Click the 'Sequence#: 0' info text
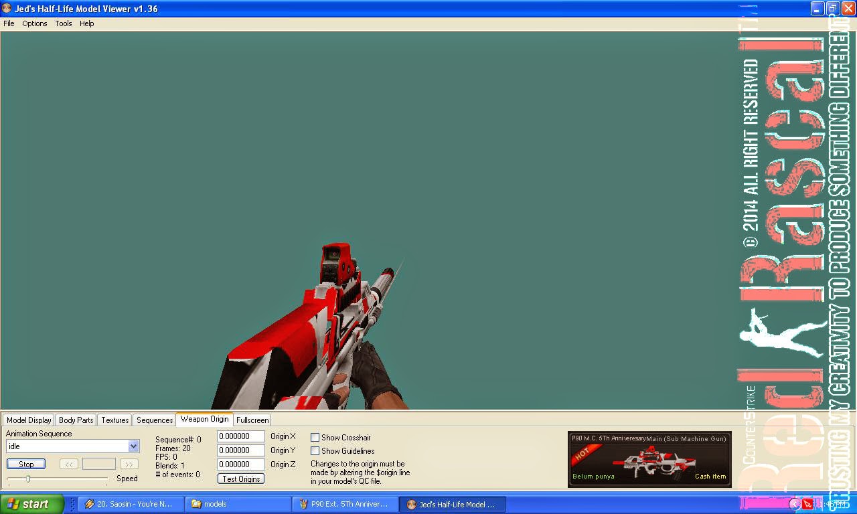The width and height of the screenshot is (857, 514). pos(178,440)
